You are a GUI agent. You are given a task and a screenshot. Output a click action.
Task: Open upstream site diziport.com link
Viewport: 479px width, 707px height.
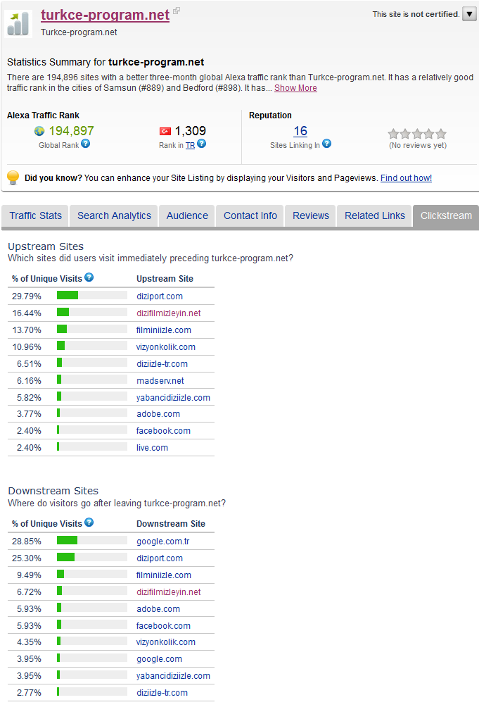(x=160, y=296)
